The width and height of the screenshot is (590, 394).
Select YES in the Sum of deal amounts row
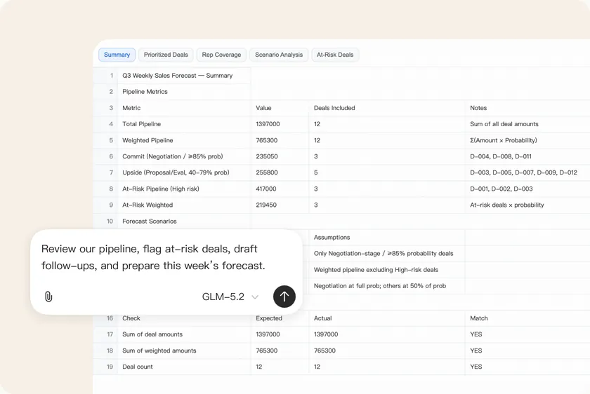click(x=527, y=334)
